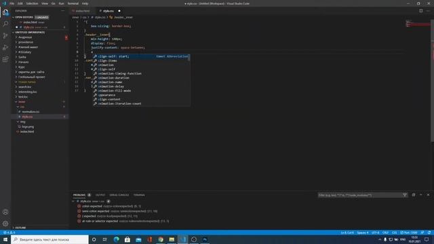Click the errors and warnings count in status bar

[9, 232]
